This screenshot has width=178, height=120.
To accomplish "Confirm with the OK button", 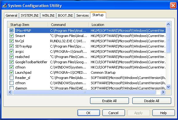I will 89,113.
